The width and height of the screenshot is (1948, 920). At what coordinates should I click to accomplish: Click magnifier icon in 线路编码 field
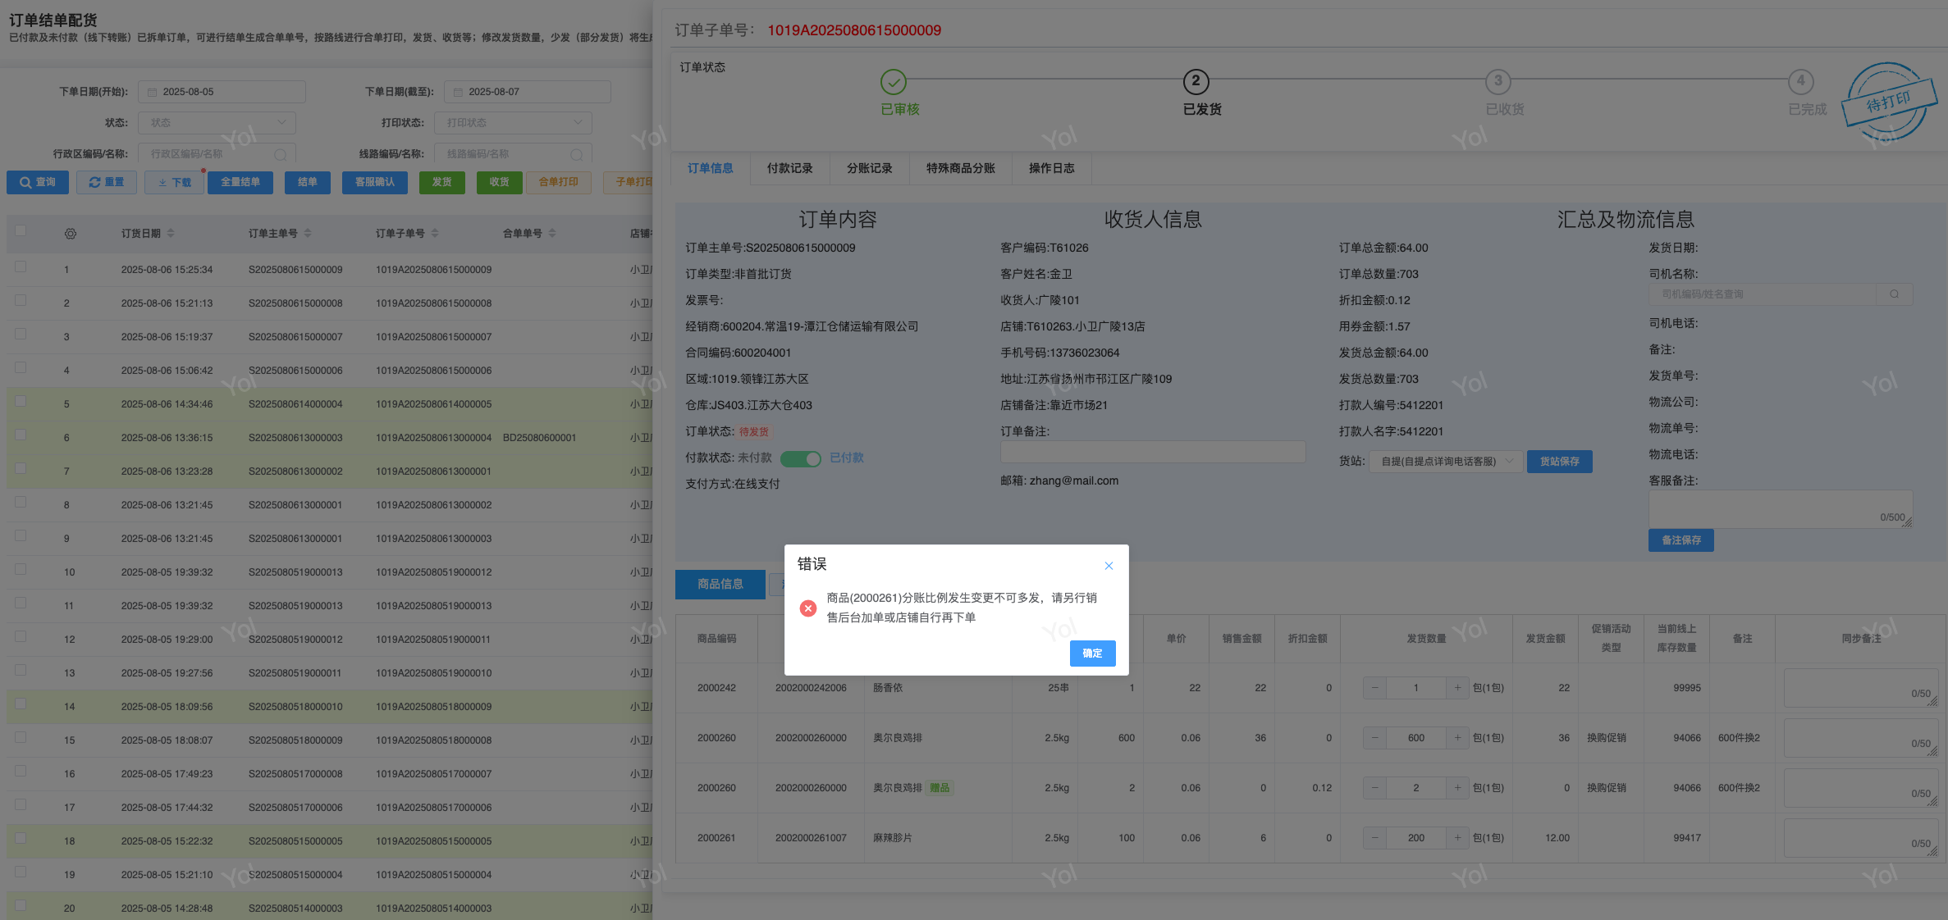click(576, 154)
